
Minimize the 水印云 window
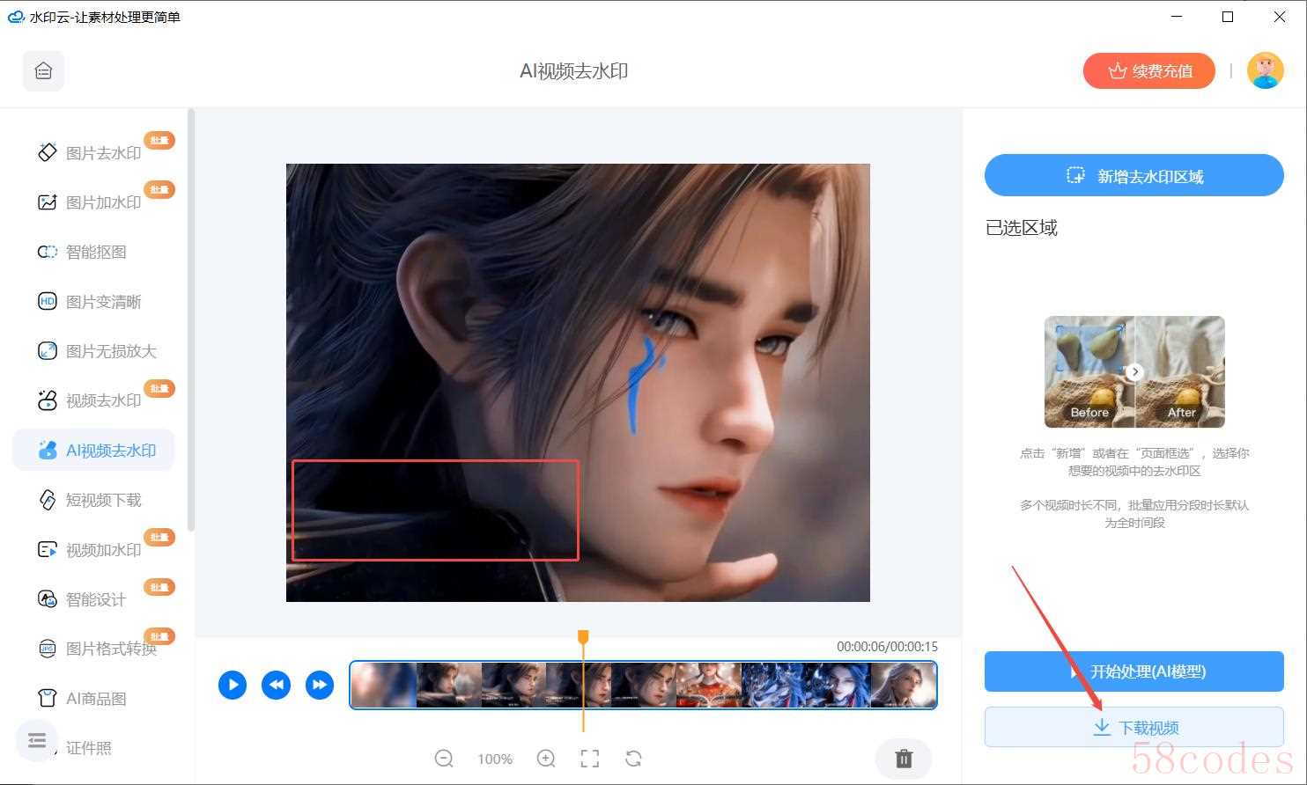[x=1177, y=17]
